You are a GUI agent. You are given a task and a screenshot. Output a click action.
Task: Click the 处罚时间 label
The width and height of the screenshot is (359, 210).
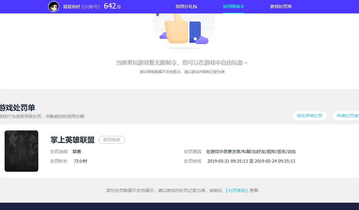point(193,161)
